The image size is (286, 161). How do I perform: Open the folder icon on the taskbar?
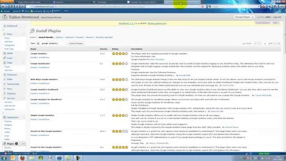pos(32,158)
